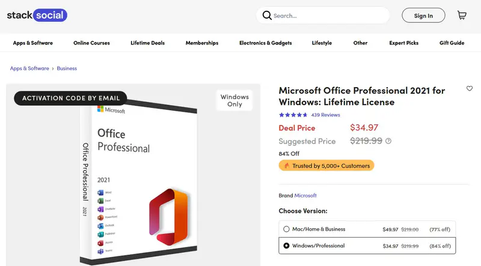Image resolution: width=481 pixels, height=266 pixels.
Task: Add product to wishlist with heart icon
Action: click(x=470, y=89)
